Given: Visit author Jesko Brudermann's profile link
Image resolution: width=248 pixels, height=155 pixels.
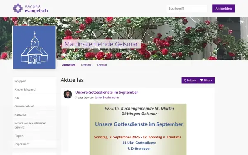Looking at the screenshot, I should click(107, 98).
